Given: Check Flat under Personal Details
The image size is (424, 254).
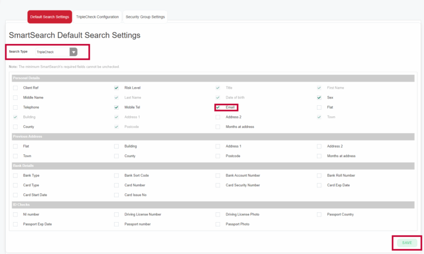Looking at the screenshot, I should tap(319, 107).
